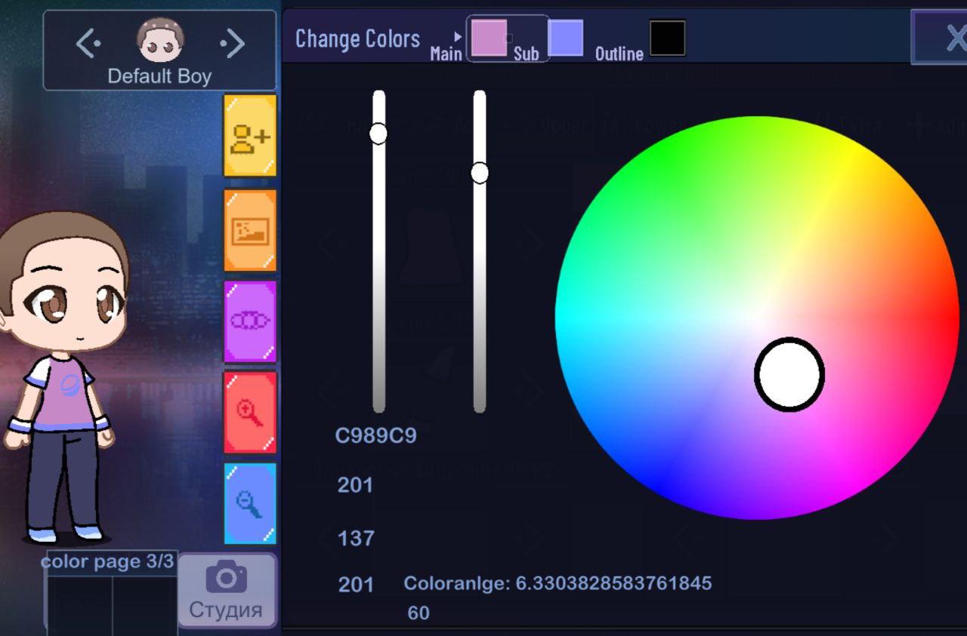Click the color page 3/3 label
The image size is (967, 636).
click(107, 562)
